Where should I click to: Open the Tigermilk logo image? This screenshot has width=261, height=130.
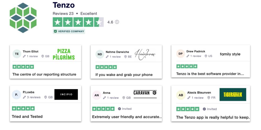coord(233,95)
